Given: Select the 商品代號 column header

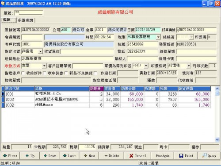Looking at the screenshot, I should (x=19, y=89).
